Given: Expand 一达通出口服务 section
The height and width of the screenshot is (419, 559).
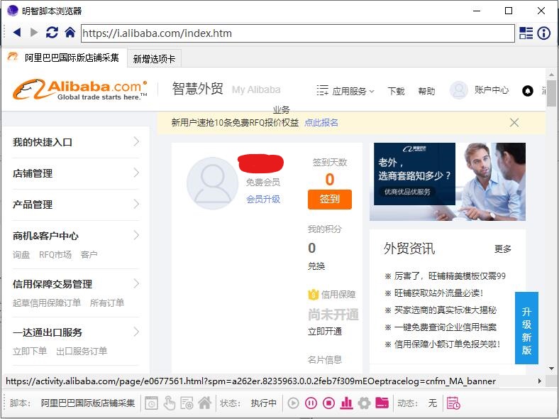Looking at the screenshot, I should coord(76,332).
